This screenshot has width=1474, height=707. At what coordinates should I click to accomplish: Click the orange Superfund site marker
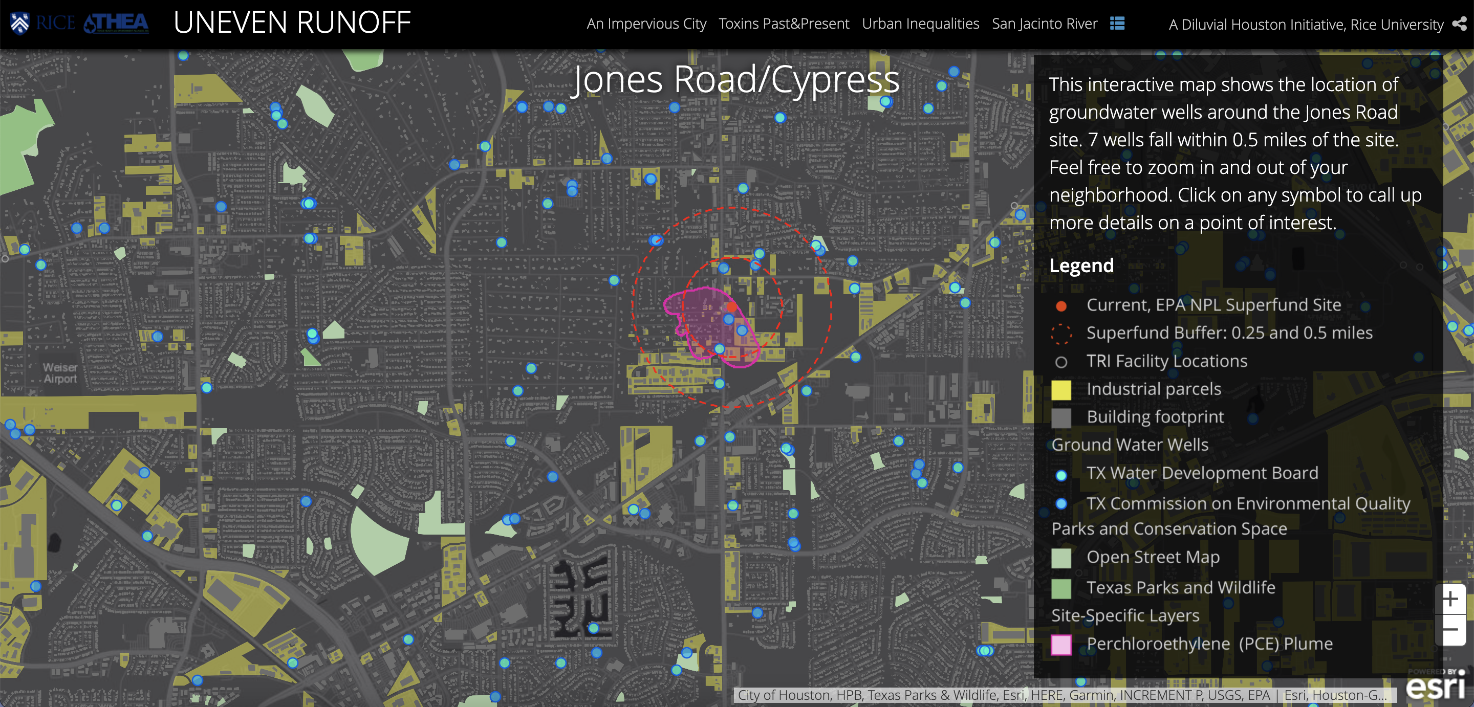(x=731, y=306)
